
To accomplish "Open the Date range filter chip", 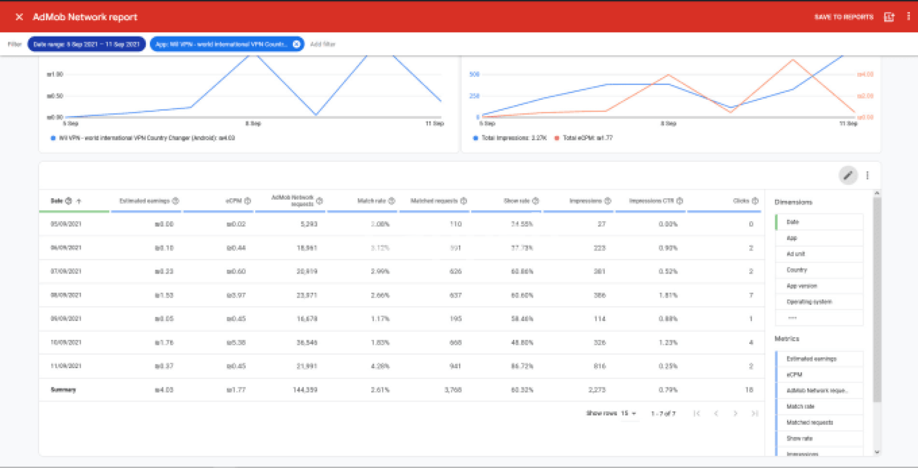I will click(x=87, y=44).
